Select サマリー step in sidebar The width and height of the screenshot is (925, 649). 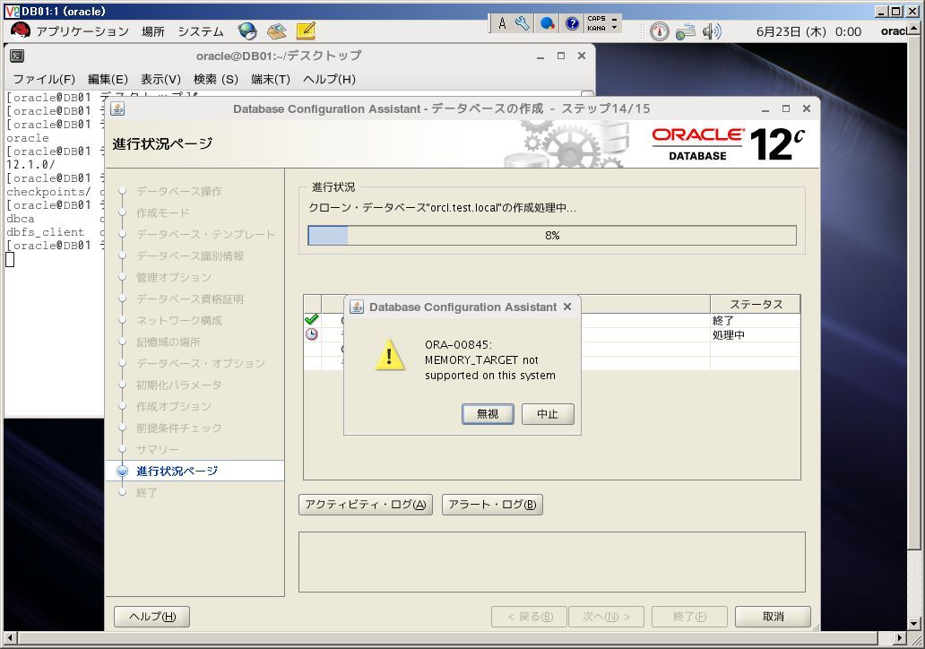(x=157, y=450)
